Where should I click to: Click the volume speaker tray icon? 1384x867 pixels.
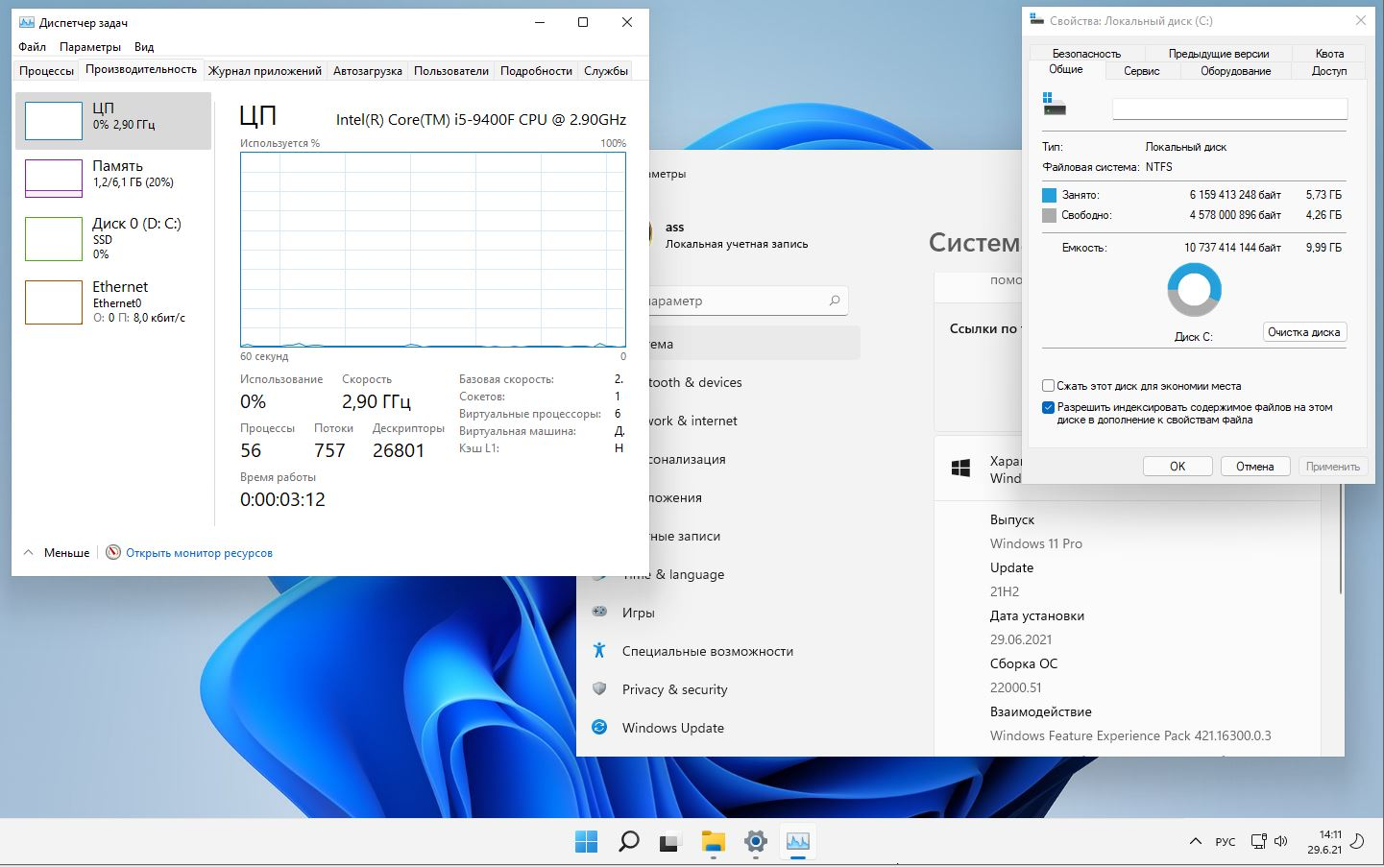[1280, 842]
